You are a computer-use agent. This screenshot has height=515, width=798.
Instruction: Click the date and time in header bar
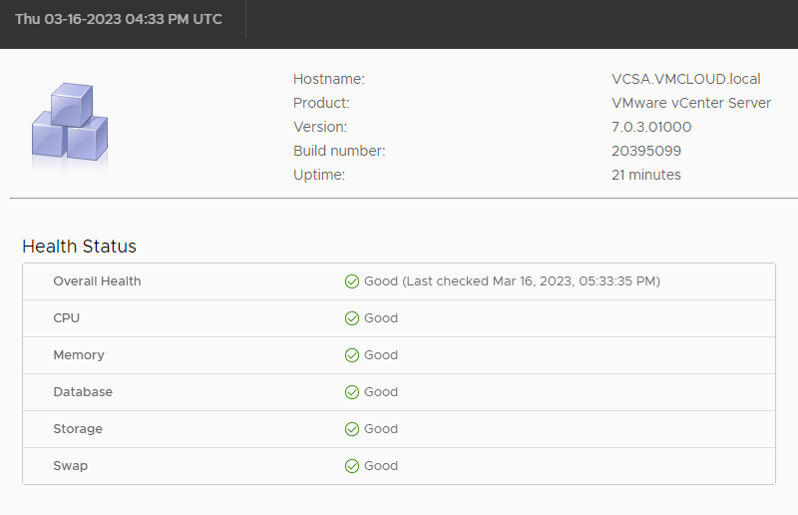point(119,20)
